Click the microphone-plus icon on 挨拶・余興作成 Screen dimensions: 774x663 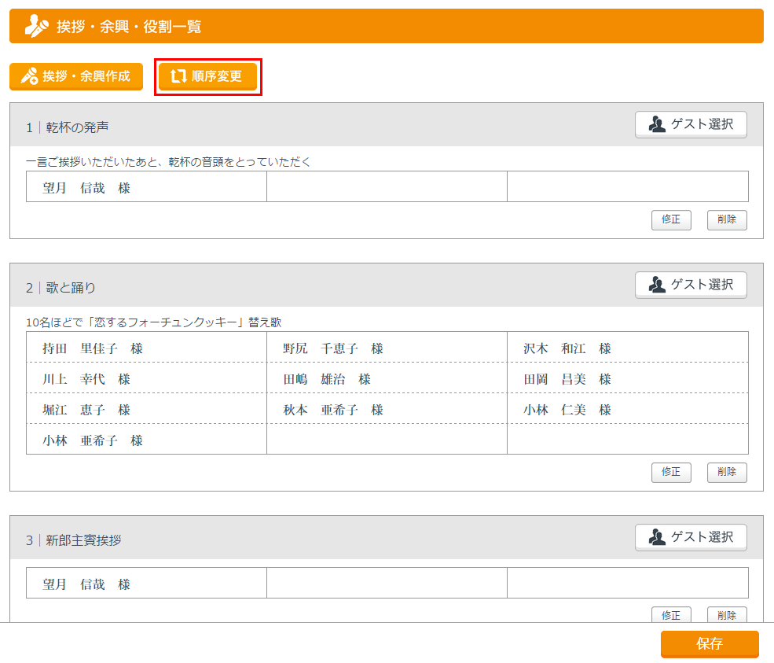(x=30, y=77)
